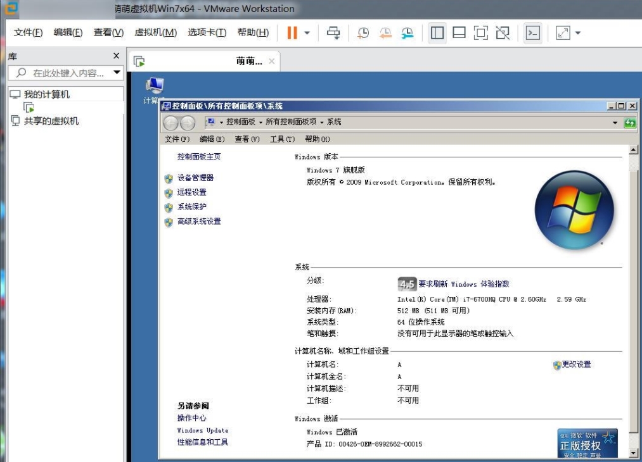Expand the arrow before 控制面板 in address bar

(221, 122)
